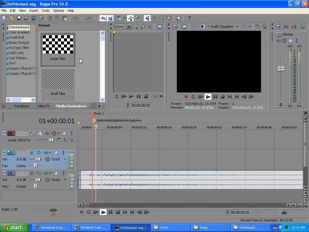The height and width of the screenshot is (232, 309).
Task: Expand the overlays grid dropdown arrow in the preview
Action: click(250, 27)
